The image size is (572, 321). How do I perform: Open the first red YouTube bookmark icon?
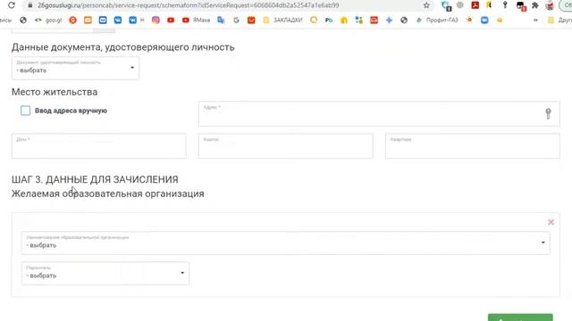coord(171,21)
